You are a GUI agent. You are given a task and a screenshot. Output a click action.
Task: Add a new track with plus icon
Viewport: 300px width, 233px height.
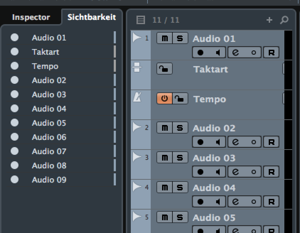pyautogui.click(x=269, y=20)
